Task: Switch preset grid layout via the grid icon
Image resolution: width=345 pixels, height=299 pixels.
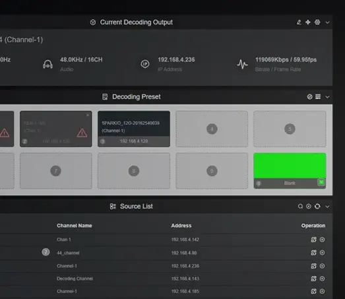Action: (318, 96)
